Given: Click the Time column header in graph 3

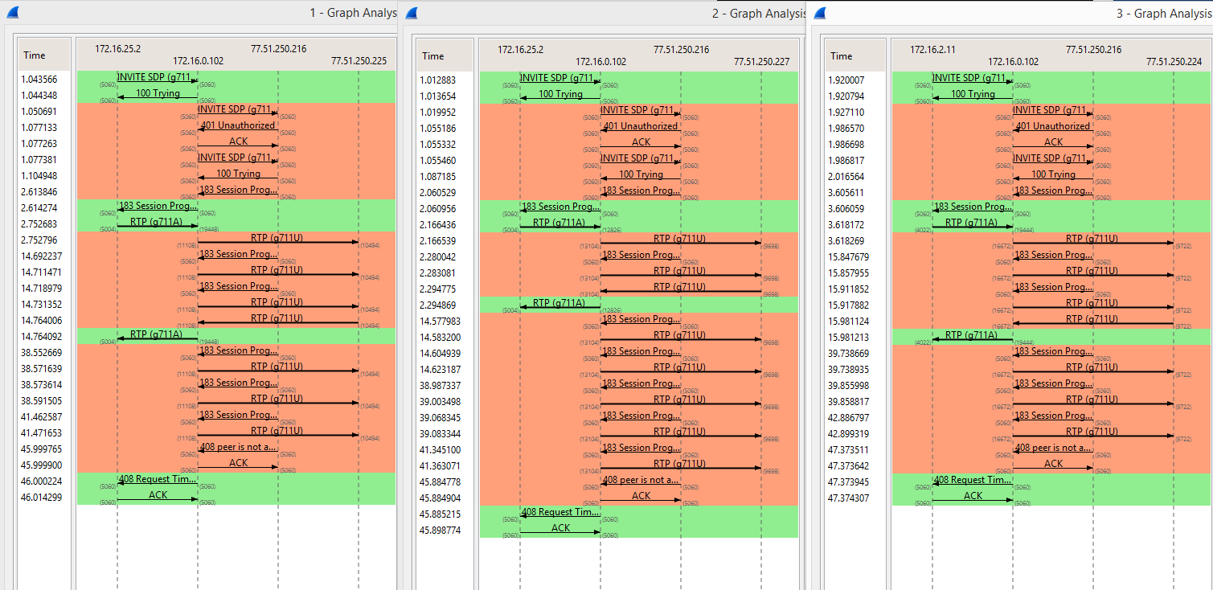Looking at the screenshot, I should (x=842, y=56).
